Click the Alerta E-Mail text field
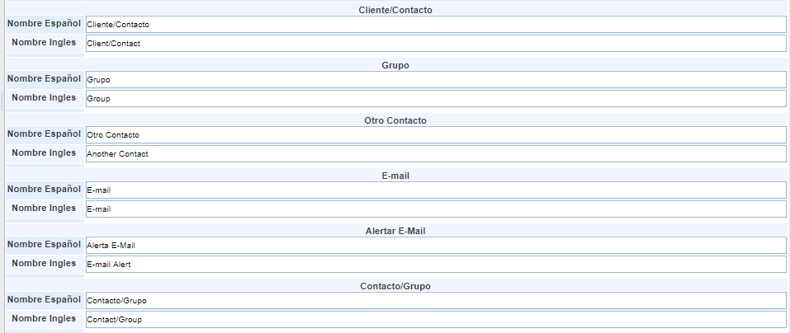 coord(435,246)
